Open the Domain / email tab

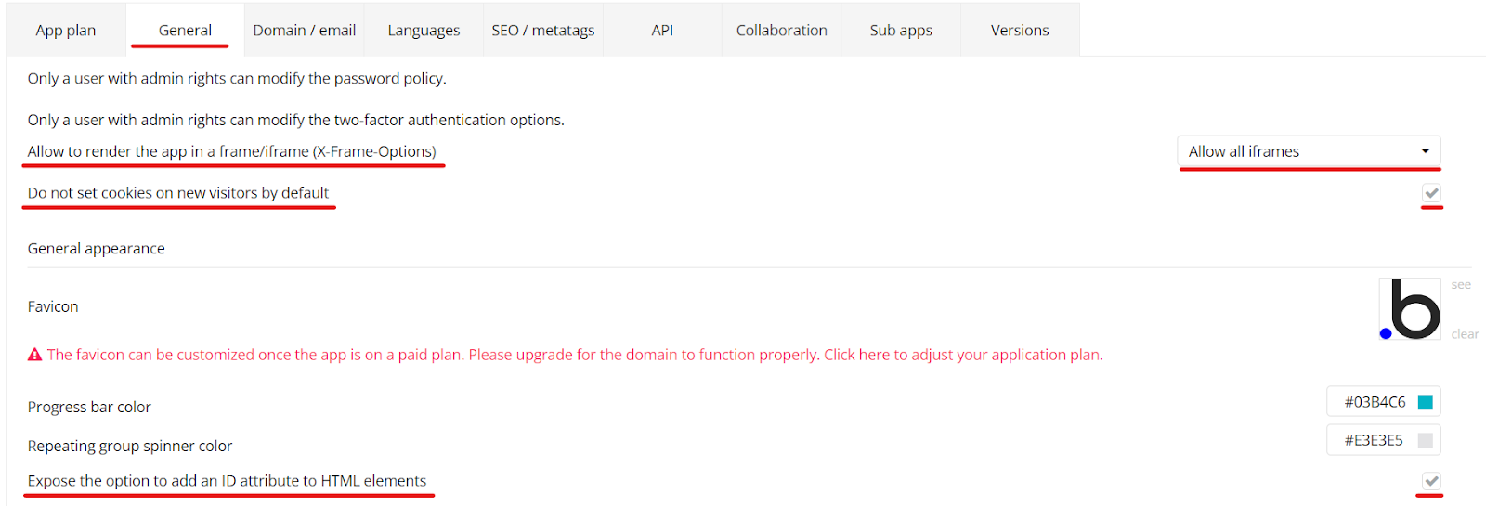305,31
